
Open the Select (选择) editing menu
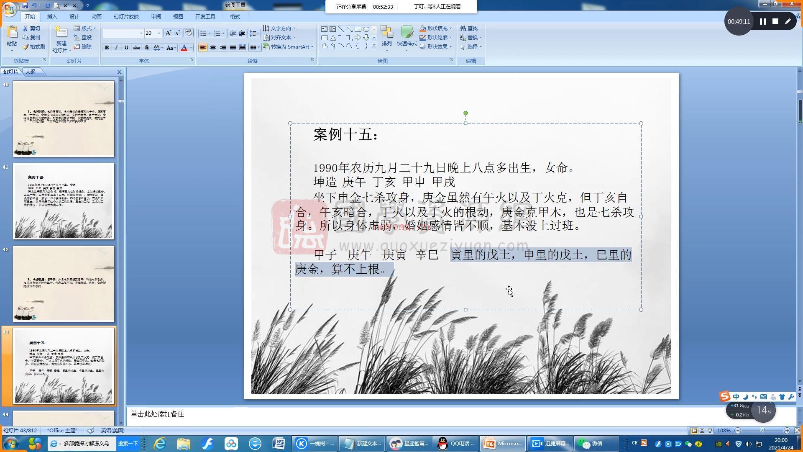click(471, 46)
